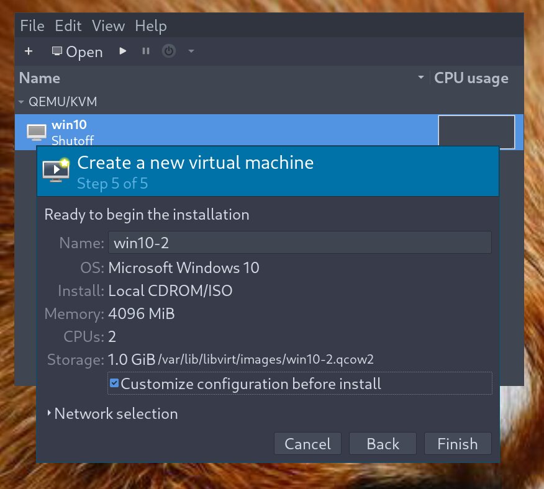The width and height of the screenshot is (544, 489).
Task: Click the storage path /var/lib/libvirt/images/win10-2.qcow2
Action: click(x=266, y=360)
